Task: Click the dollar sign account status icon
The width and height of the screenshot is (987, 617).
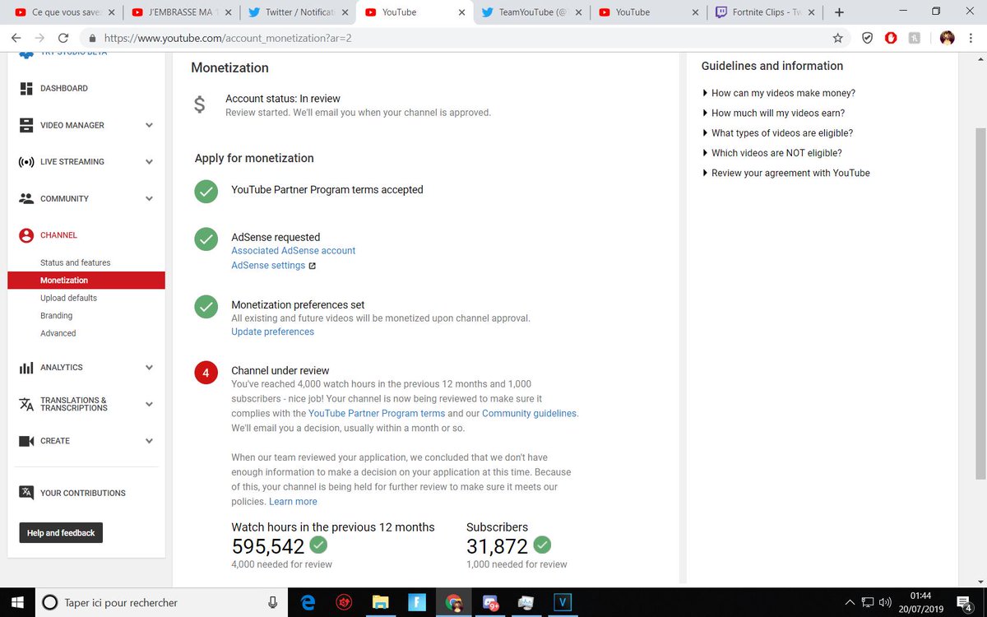Action: (x=200, y=105)
